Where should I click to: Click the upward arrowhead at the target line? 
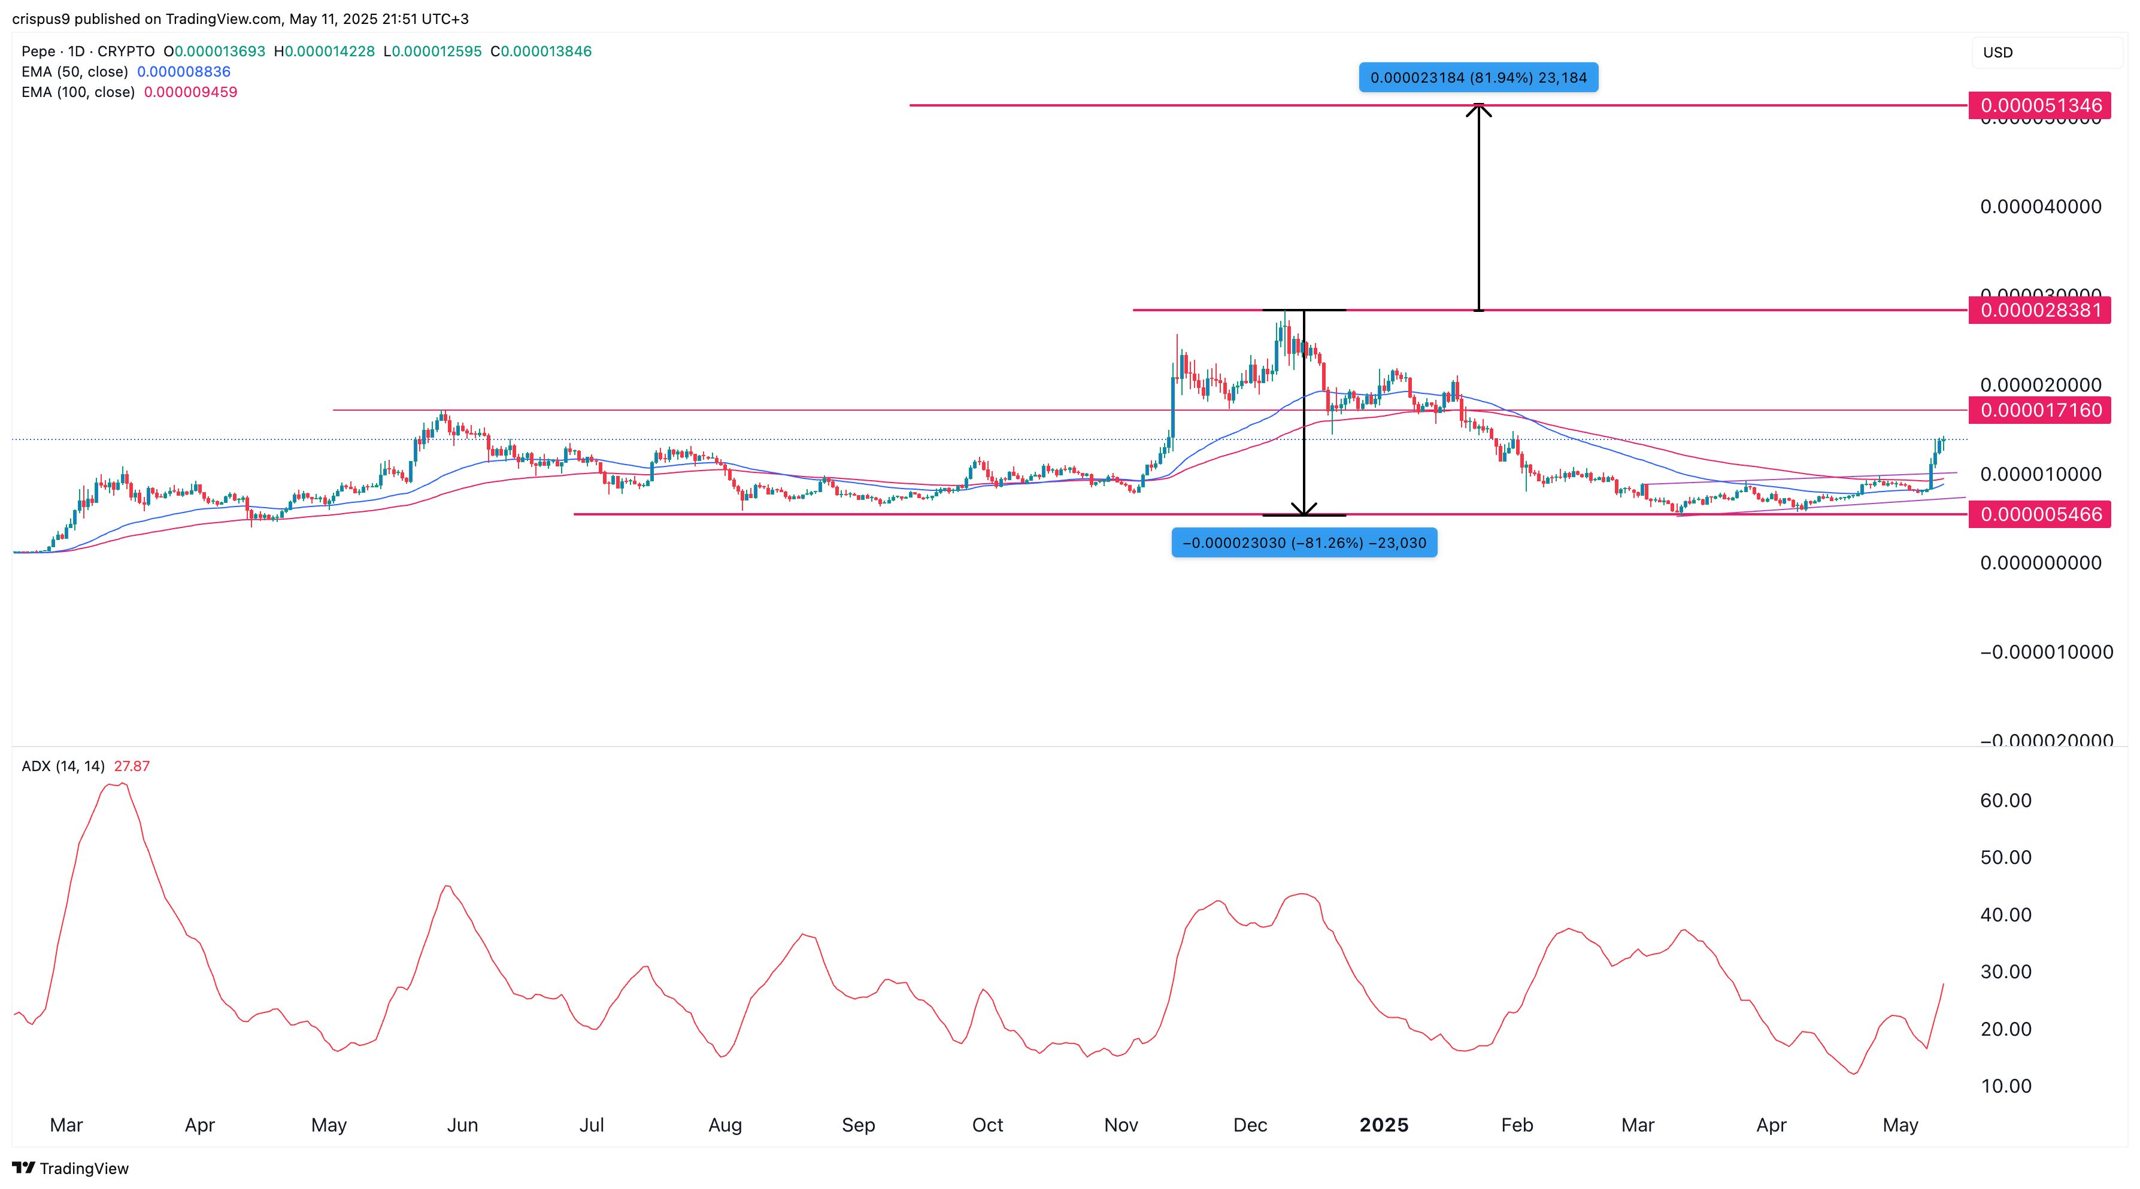click(1479, 110)
